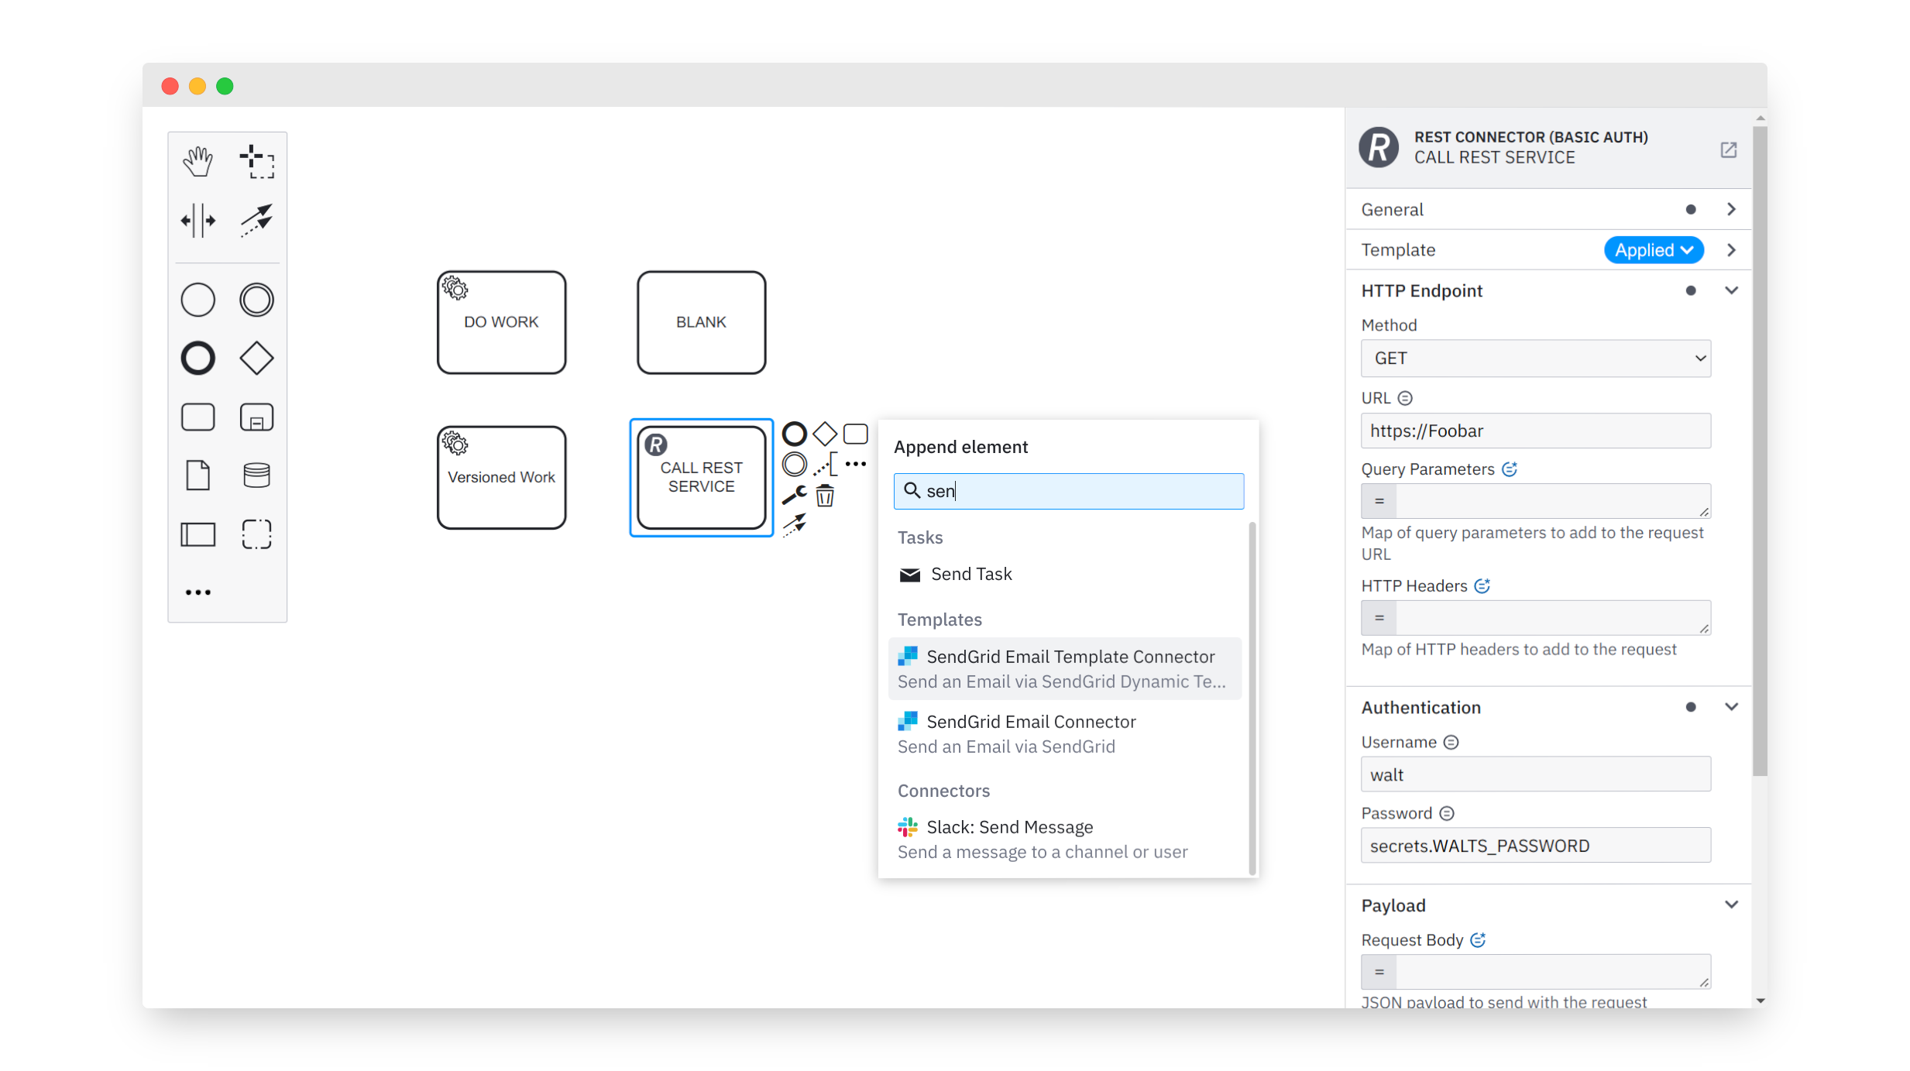The image size is (1910, 1071).
Task: Toggle FEEL editor for Query Parameters
Action: pyautogui.click(x=1509, y=469)
